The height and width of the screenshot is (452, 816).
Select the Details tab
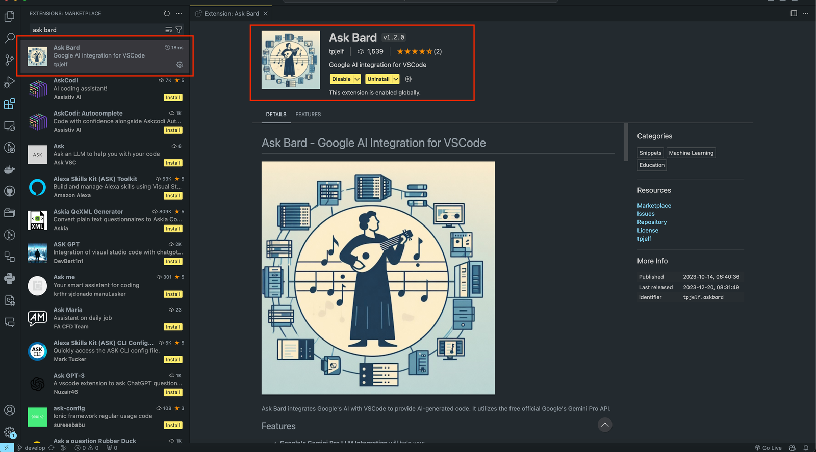point(276,115)
